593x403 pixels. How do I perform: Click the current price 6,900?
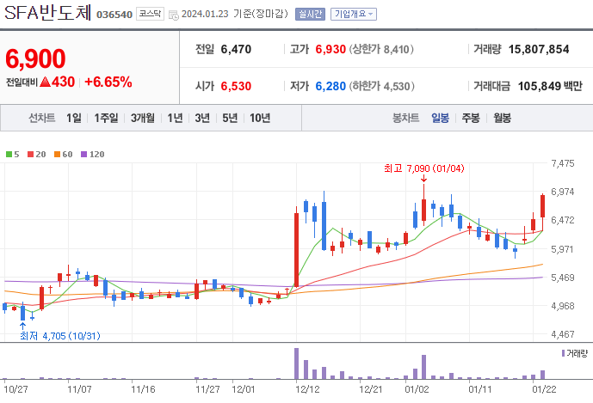tap(35, 58)
